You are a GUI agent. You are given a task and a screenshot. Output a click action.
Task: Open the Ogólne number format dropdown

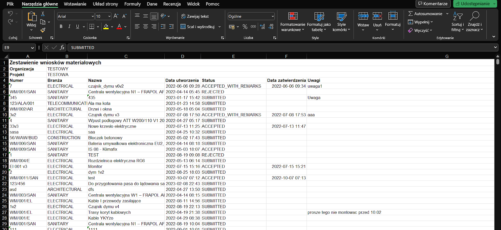[273, 16]
